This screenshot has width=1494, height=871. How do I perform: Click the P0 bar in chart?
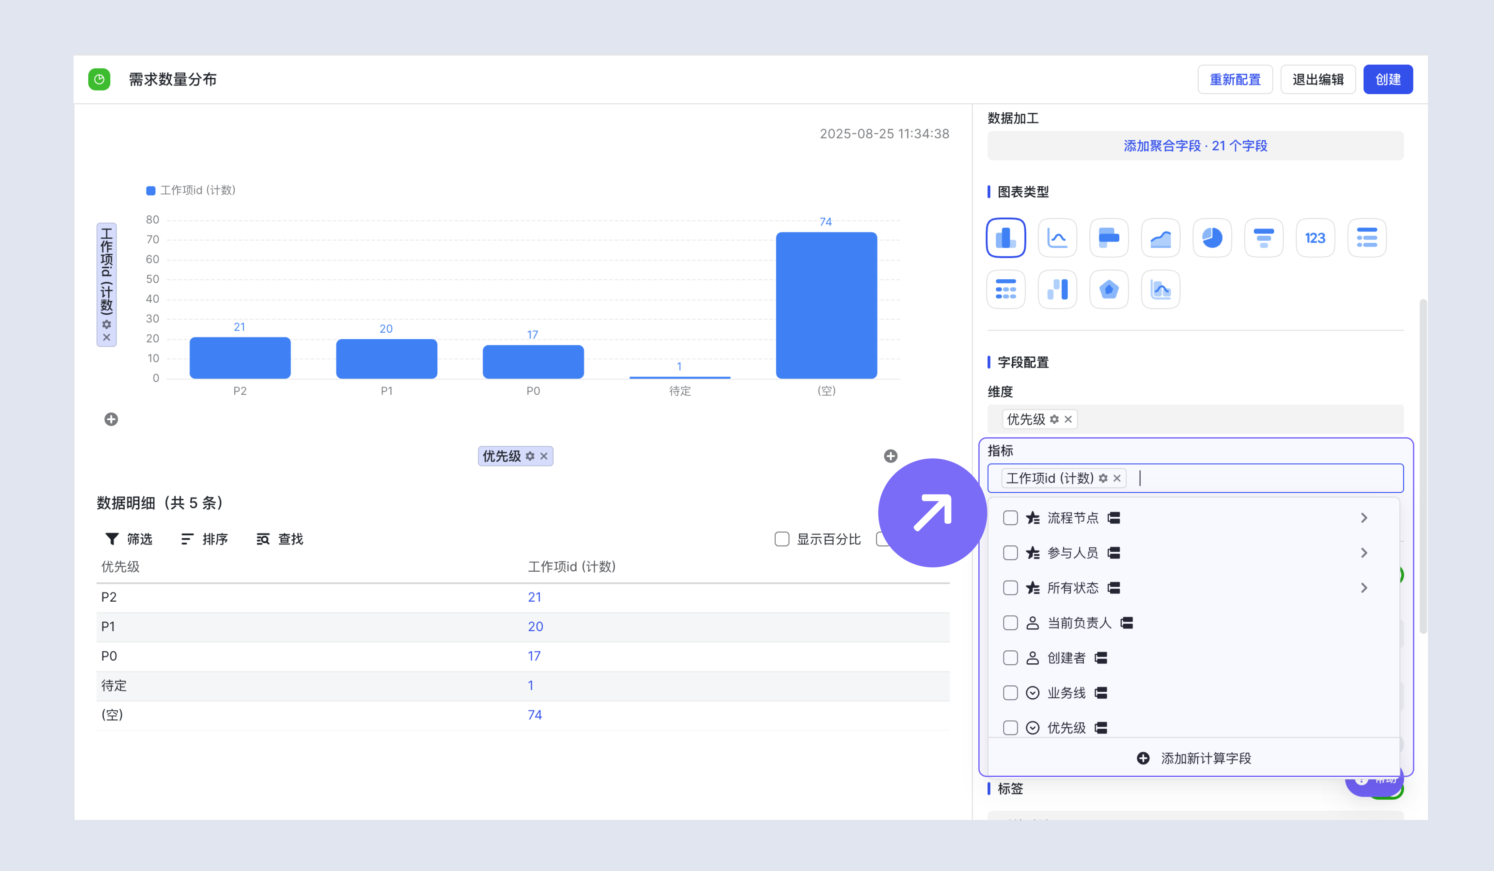tap(533, 361)
